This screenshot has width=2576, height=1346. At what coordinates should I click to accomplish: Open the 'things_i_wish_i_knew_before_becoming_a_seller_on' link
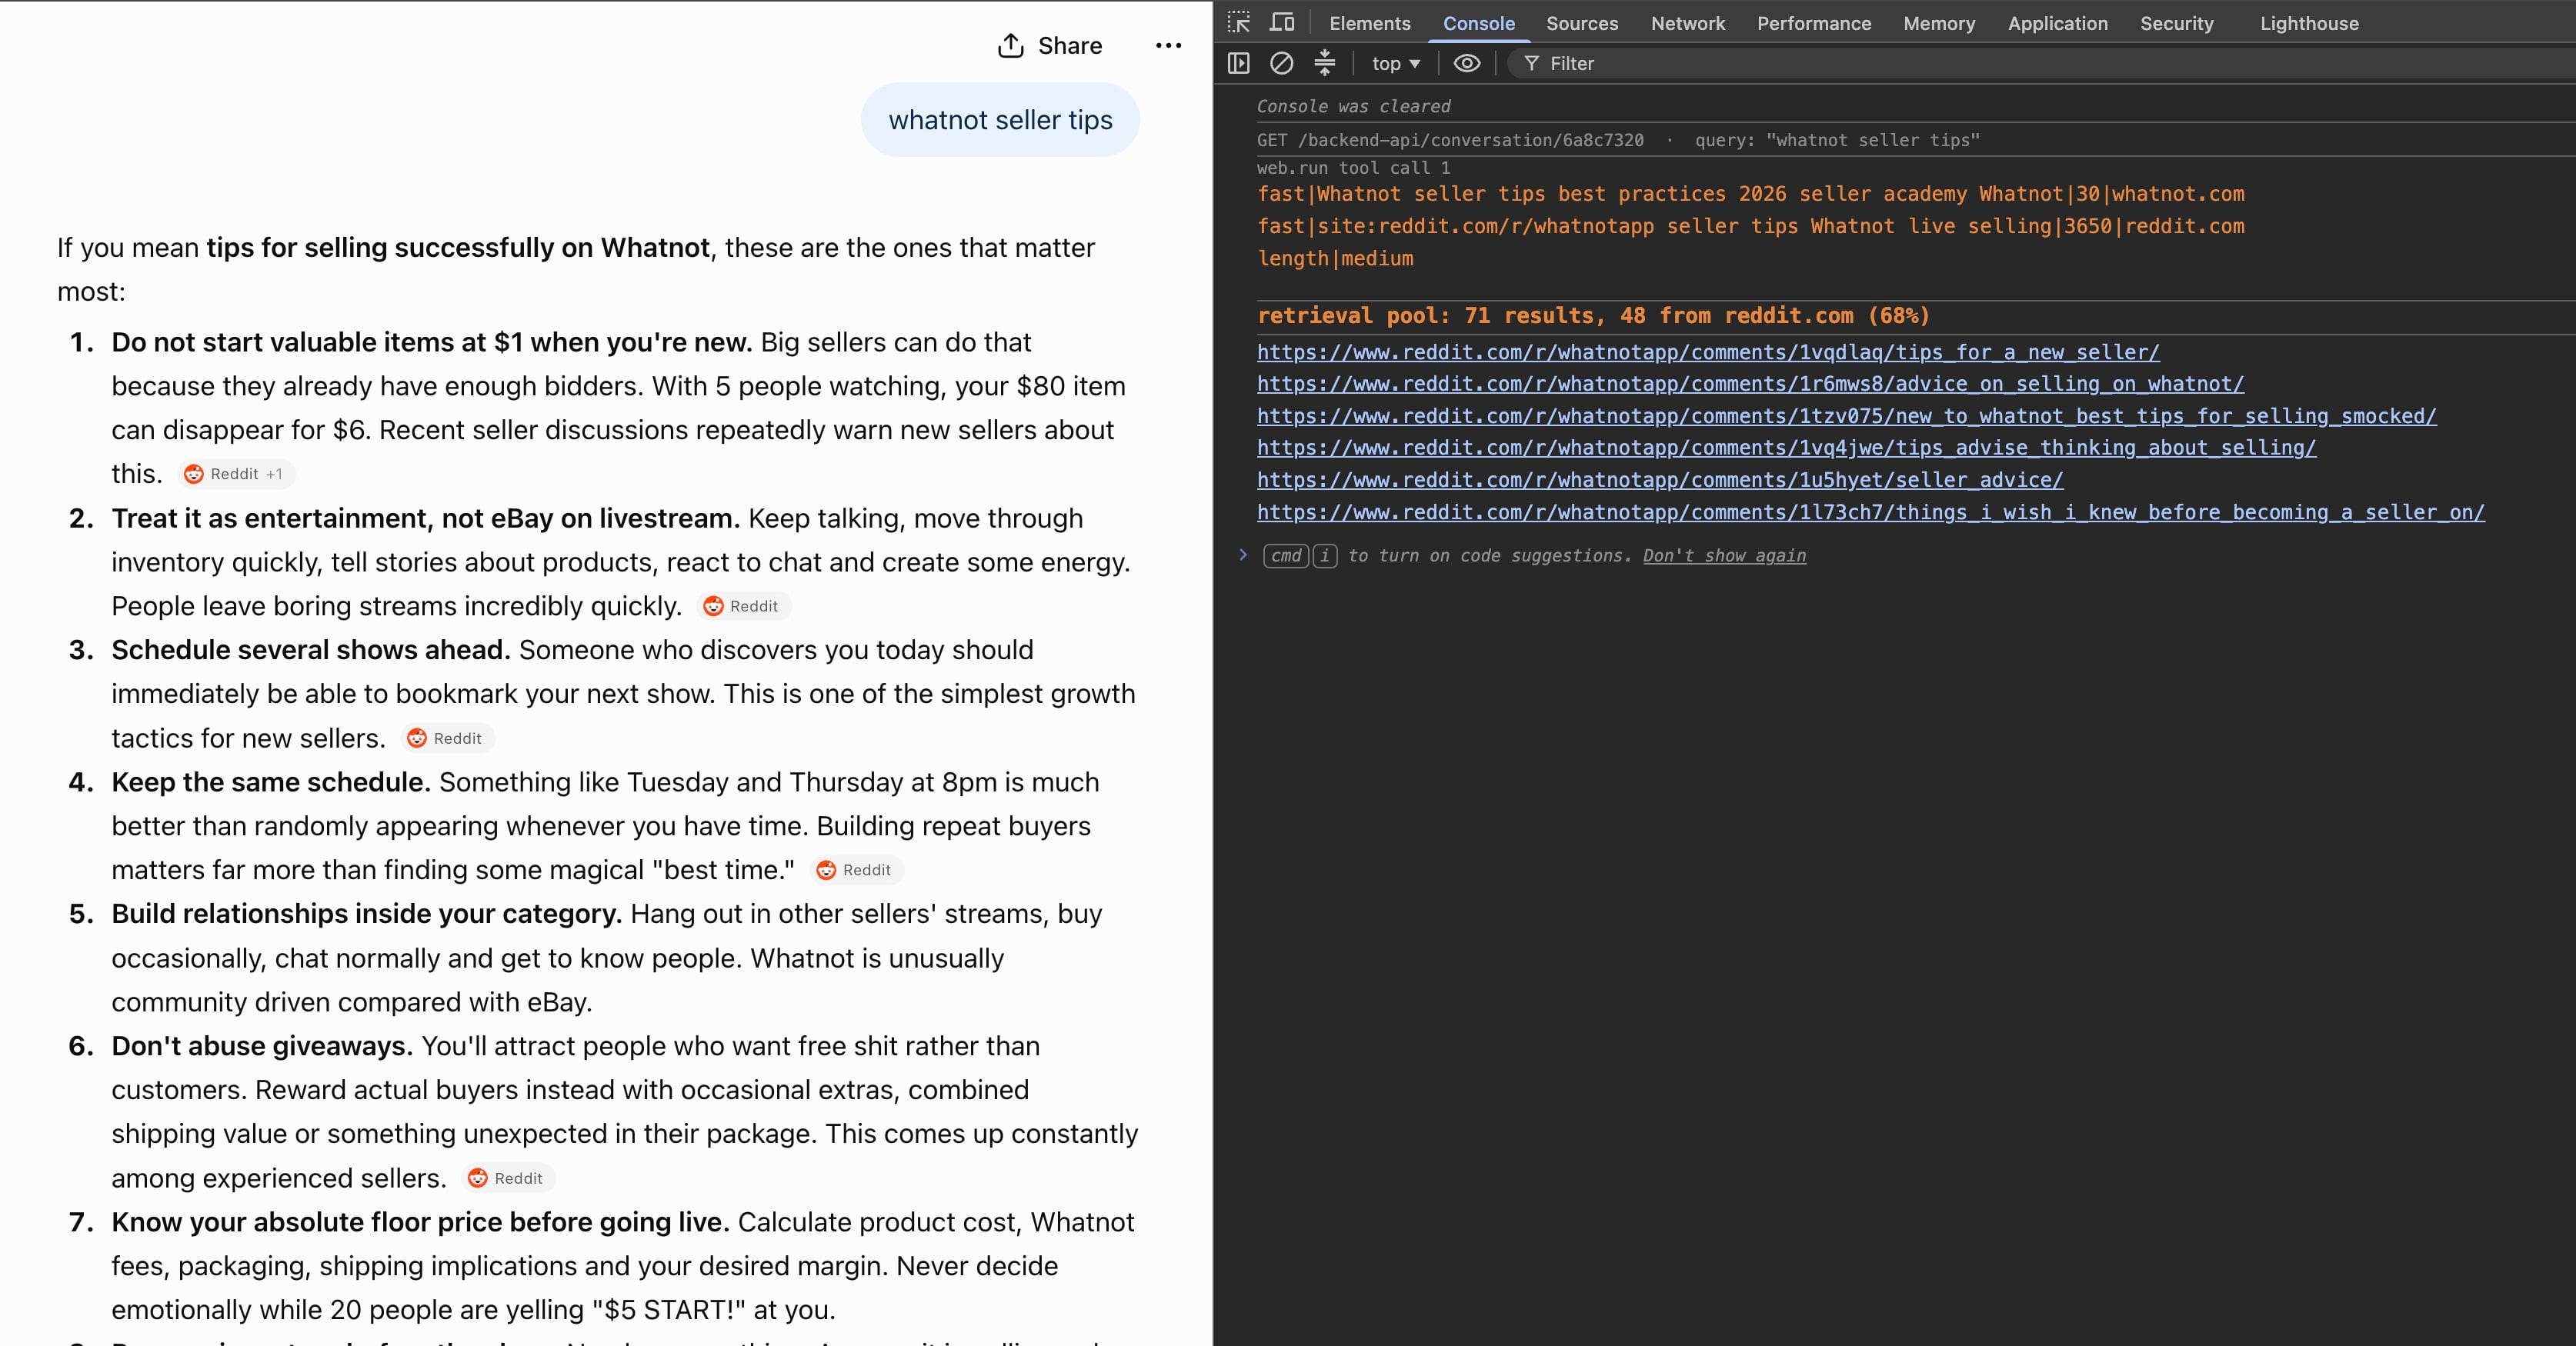pos(1871,512)
